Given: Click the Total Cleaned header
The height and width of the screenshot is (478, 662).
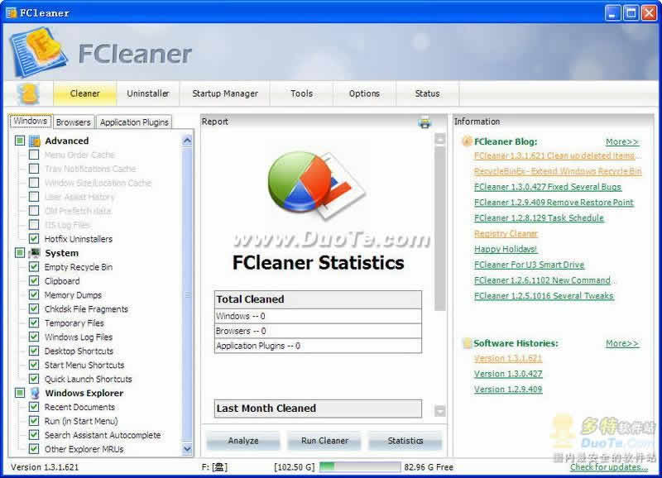Looking at the screenshot, I should click(318, 299).
